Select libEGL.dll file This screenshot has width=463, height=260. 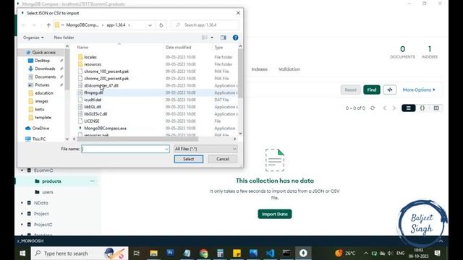coord(93,107)
